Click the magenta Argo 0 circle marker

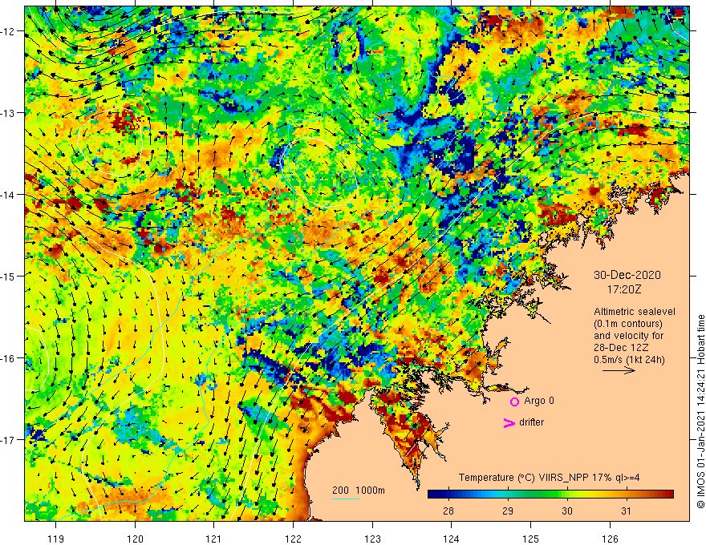(x=514, y=402)
